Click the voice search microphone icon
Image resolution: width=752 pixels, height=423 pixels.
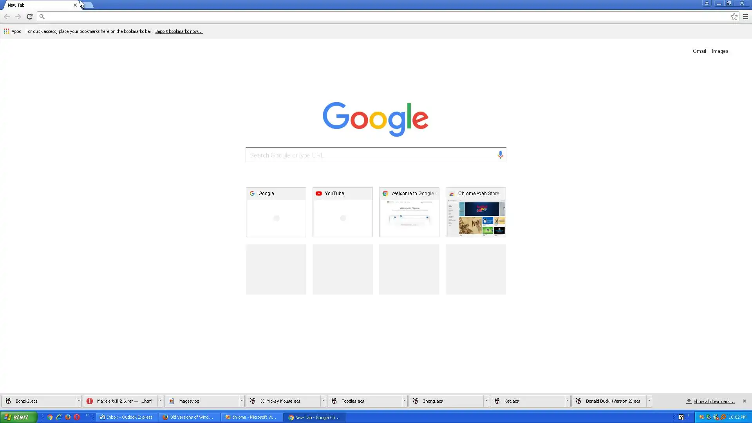pyautogui.click(x=500, y=155)
